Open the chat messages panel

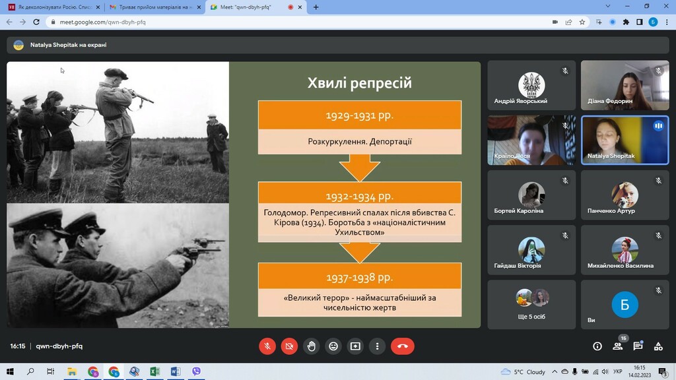tap(638, 346)
